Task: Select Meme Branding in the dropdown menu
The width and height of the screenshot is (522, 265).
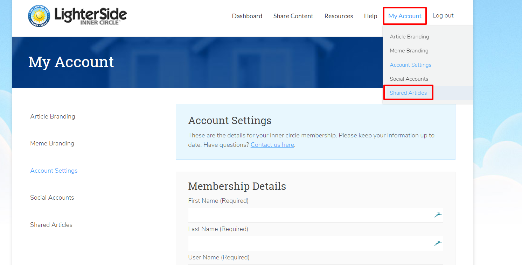Action: 409,51
